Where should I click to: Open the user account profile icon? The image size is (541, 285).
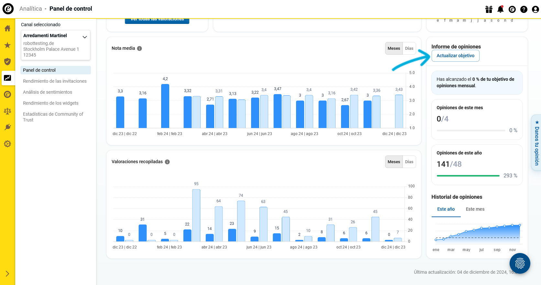(535, 9)
